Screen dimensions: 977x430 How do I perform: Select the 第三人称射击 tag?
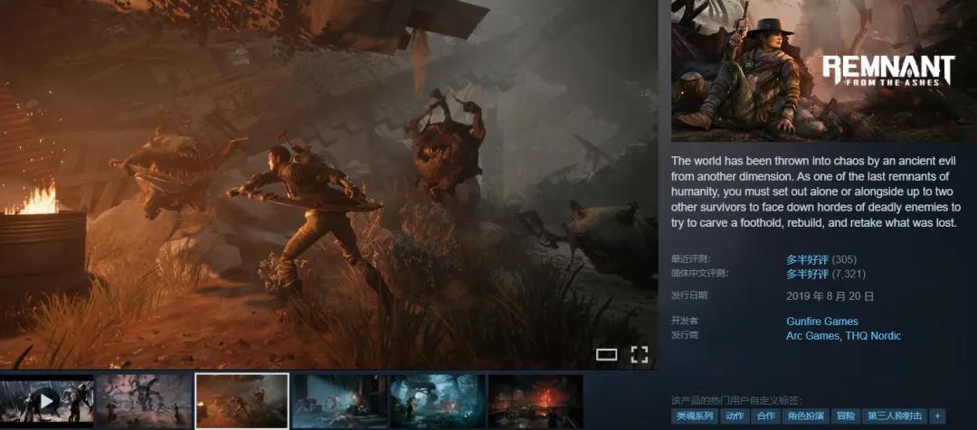point(895,416)
